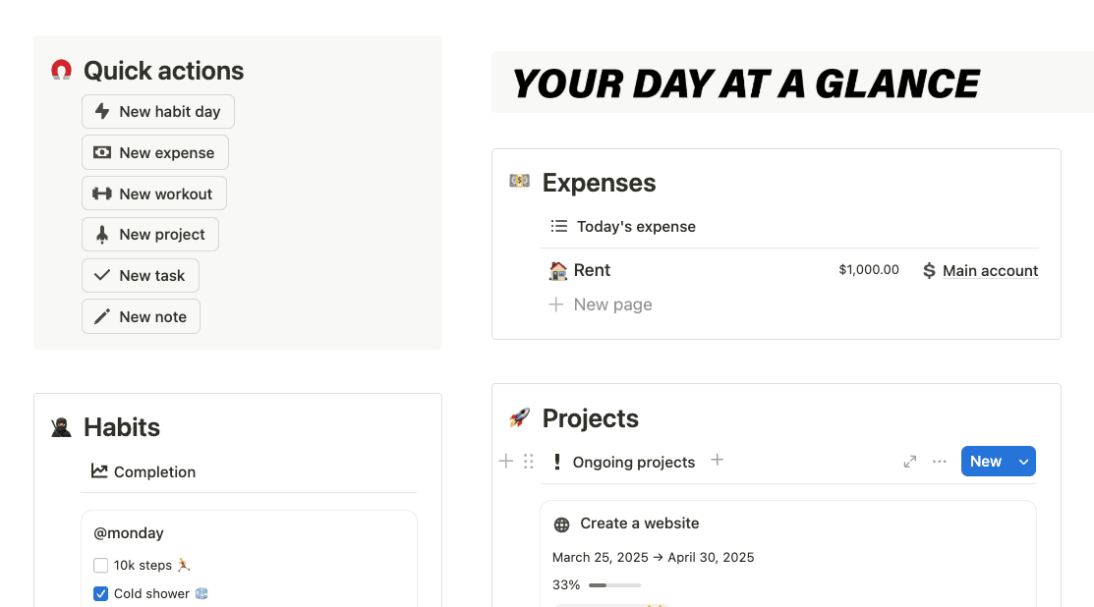Screen dimensions: 1094x607
Task: Open full-page expand arrows in Projects toolbar
Action: coord(910,462)
